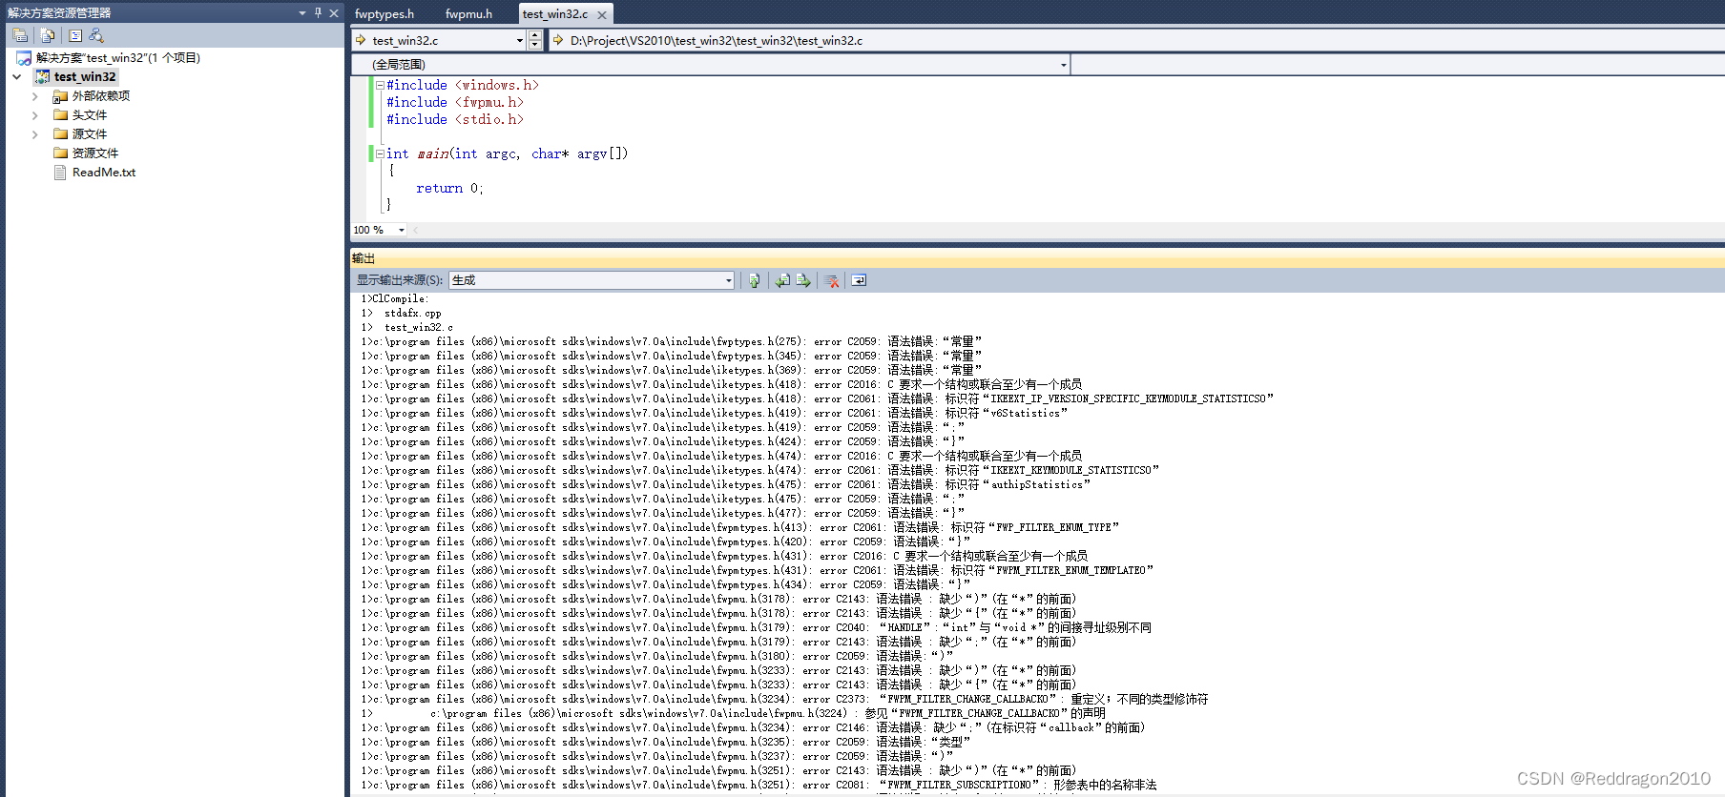Click the Properties icon in Solution Explorer toolbar
The width and height of the screenshot is (1725, 797).
click(20, 35)
